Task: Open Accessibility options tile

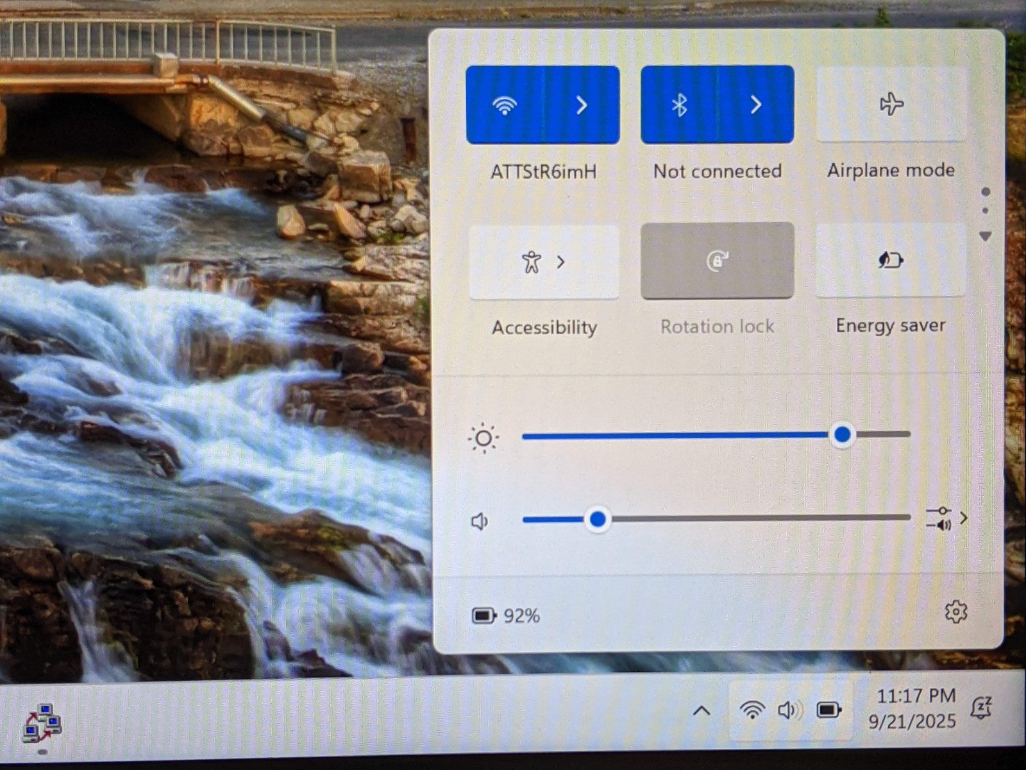Action: coord(544,262)
